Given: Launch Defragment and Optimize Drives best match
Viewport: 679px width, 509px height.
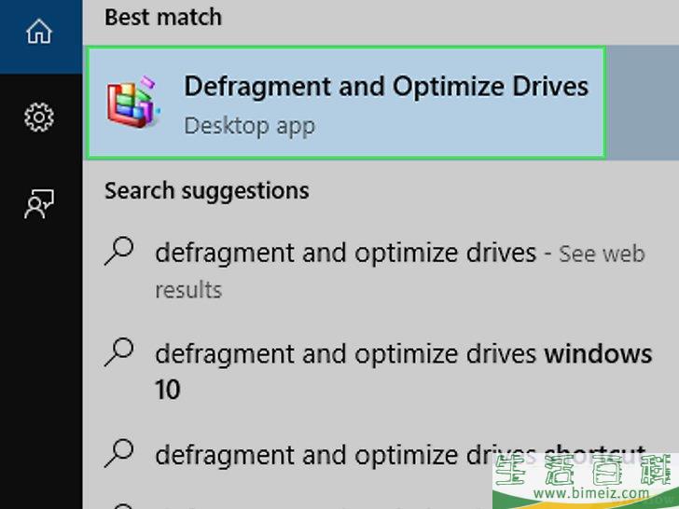Looking at the screenshot, I should [x=345, y=103].
